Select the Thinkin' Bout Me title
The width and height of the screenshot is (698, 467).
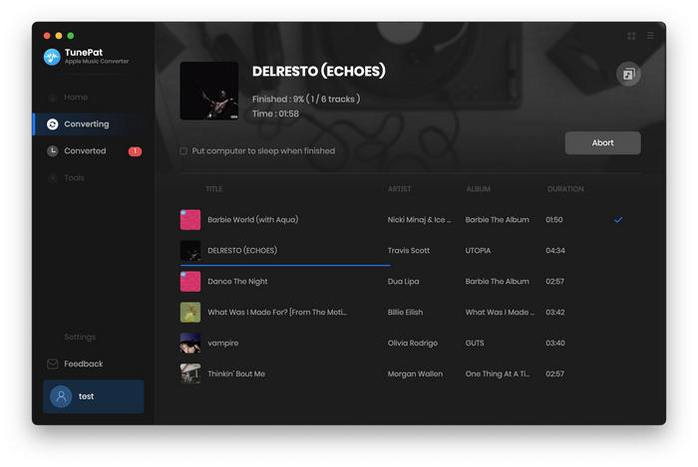(x=236, y=374)
